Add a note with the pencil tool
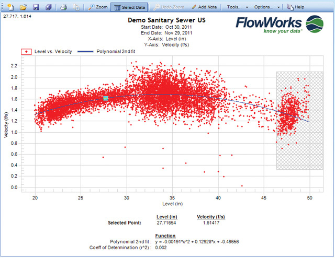 click(x=201, y=7)
